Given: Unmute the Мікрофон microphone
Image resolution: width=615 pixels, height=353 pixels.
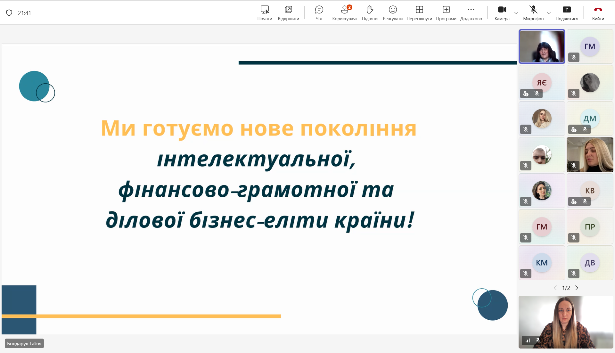Looking at the screenshot, I should point(533,13).
